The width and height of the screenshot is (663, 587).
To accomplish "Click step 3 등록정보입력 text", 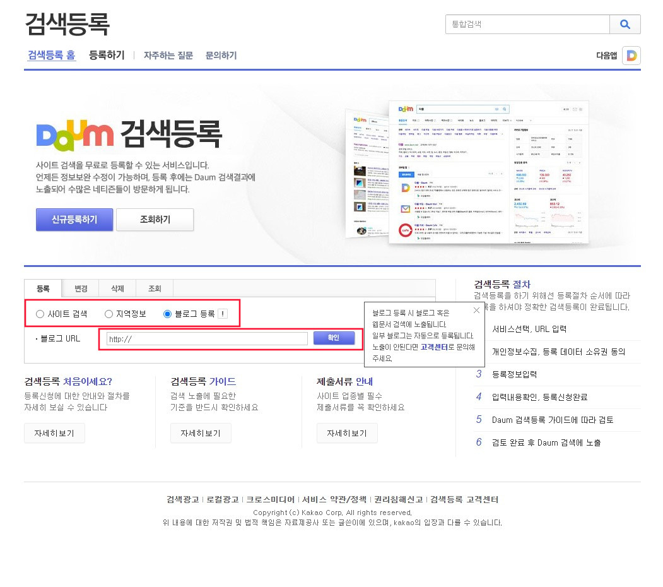I will point(514,374).
